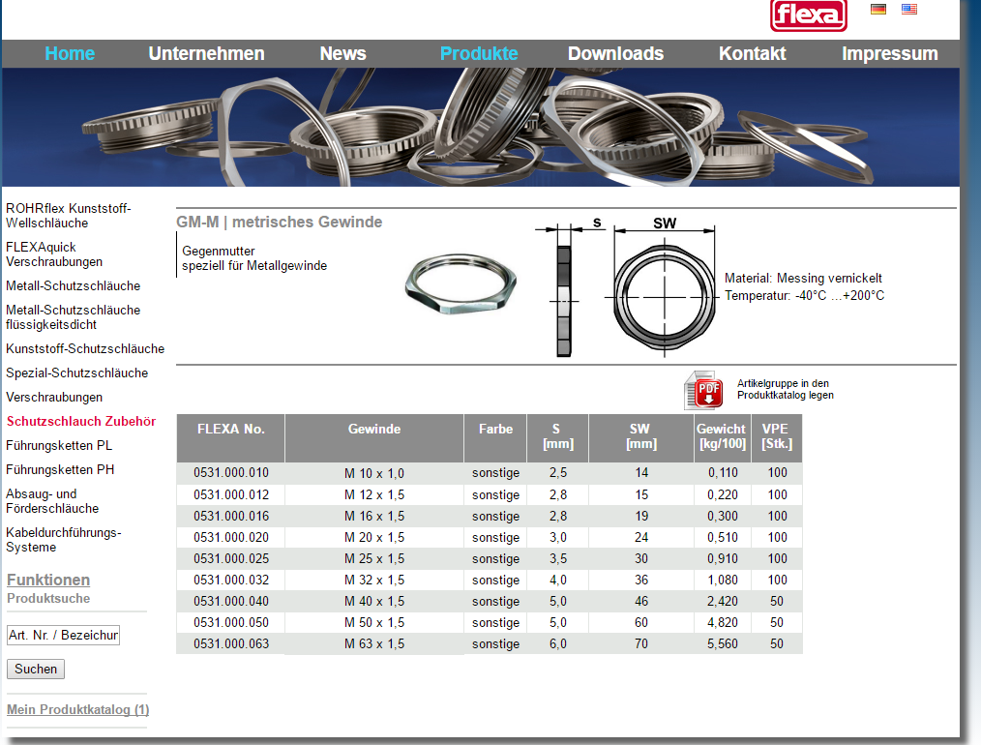Open FLEXAquick Verschraubungen category
Screen dimensions: 981x745
[x=54, y=254]
